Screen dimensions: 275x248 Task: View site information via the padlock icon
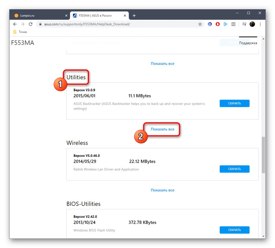click(40, 24)
